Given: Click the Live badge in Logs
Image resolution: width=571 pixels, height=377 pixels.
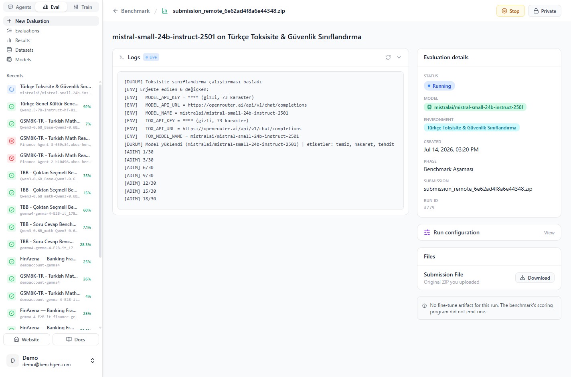Looking at the screenshot, I should click(151, 57).
